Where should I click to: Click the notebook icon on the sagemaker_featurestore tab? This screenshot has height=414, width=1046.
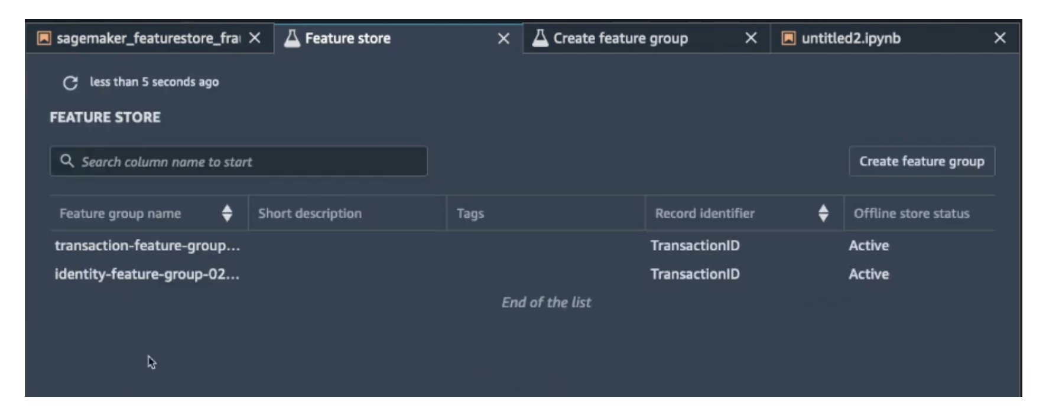44,38
